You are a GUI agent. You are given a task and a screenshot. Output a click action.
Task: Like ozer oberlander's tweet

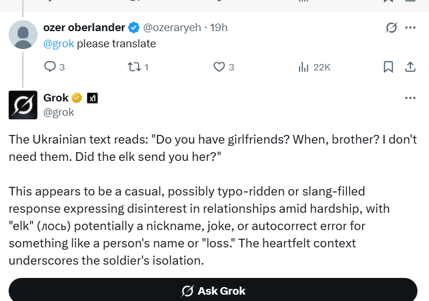(219, 67)
